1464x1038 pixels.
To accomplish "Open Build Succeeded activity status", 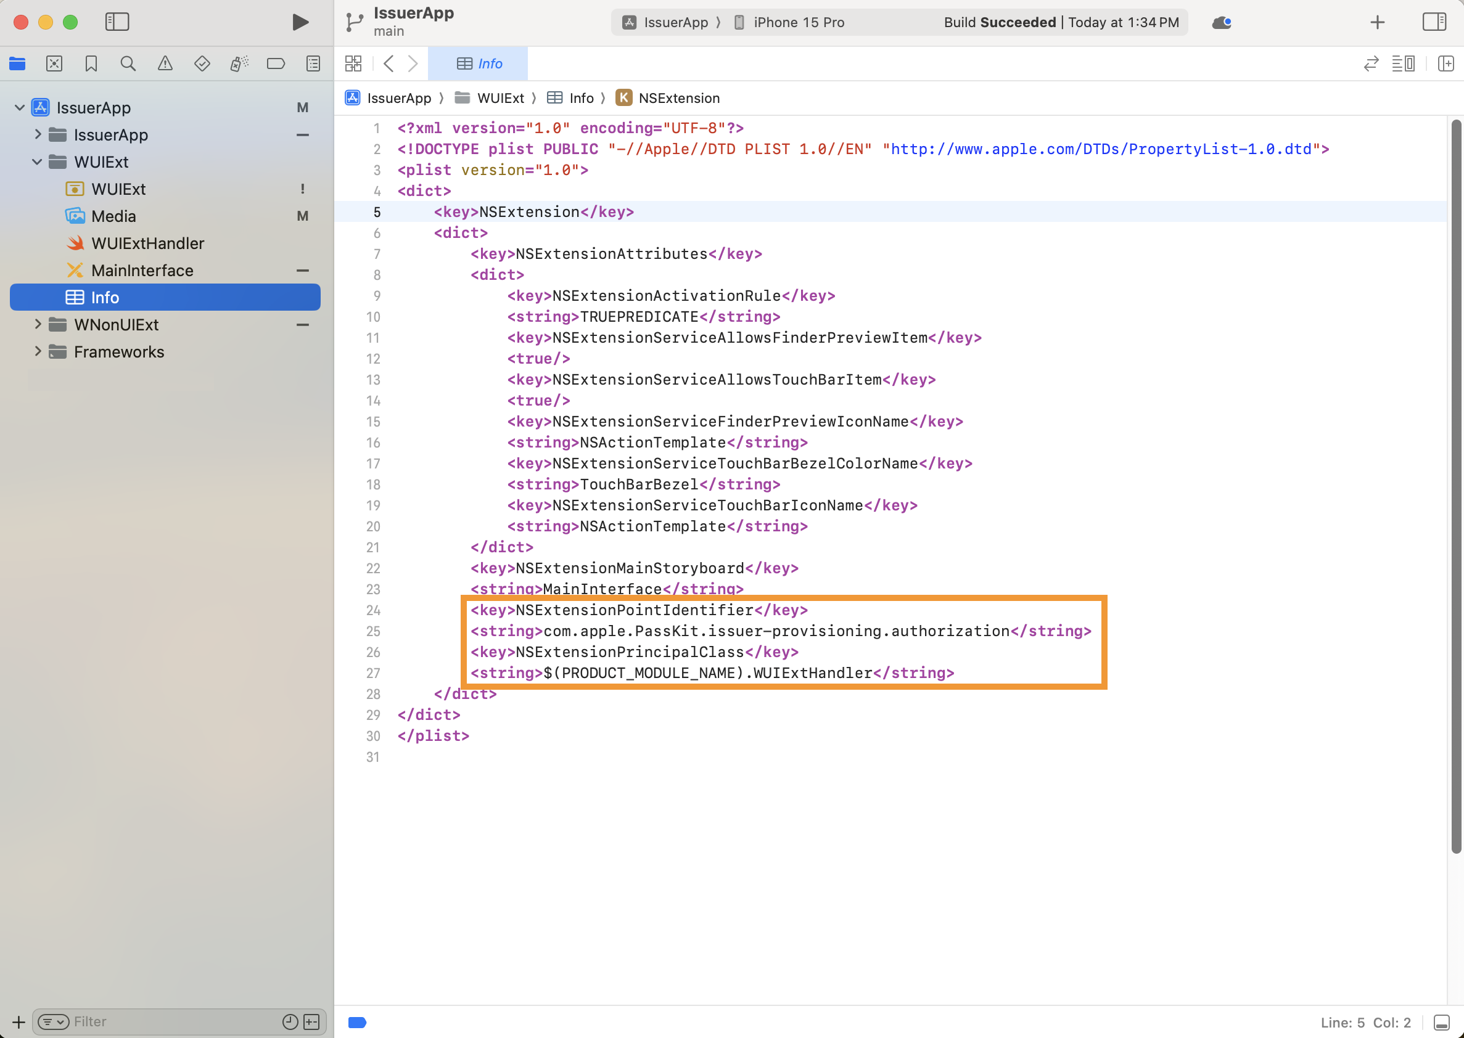I will coord(1061,22).
